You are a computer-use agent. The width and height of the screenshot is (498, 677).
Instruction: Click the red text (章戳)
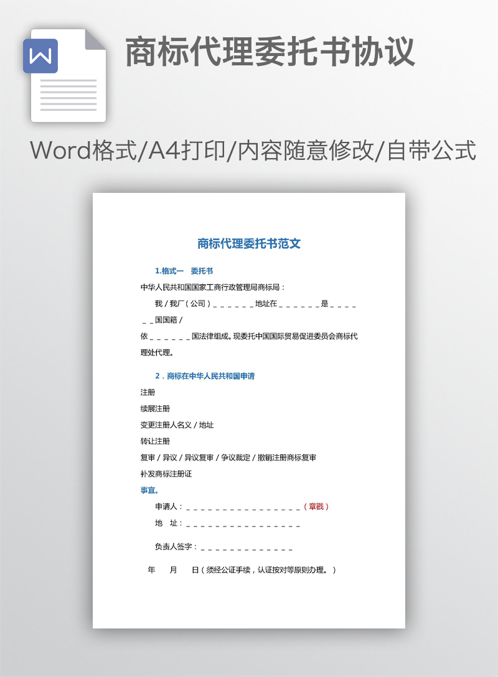point(316,507)
